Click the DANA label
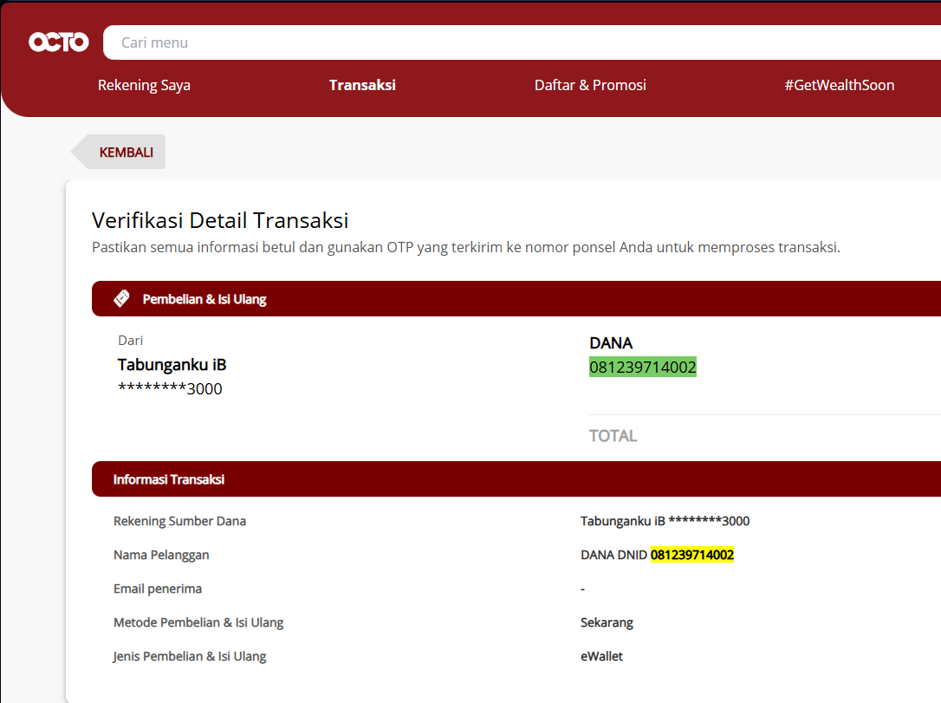Screen dimensions: 941x703 (611, 342)
